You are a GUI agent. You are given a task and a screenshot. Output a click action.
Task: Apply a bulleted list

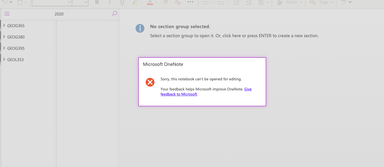pos(206,2)
